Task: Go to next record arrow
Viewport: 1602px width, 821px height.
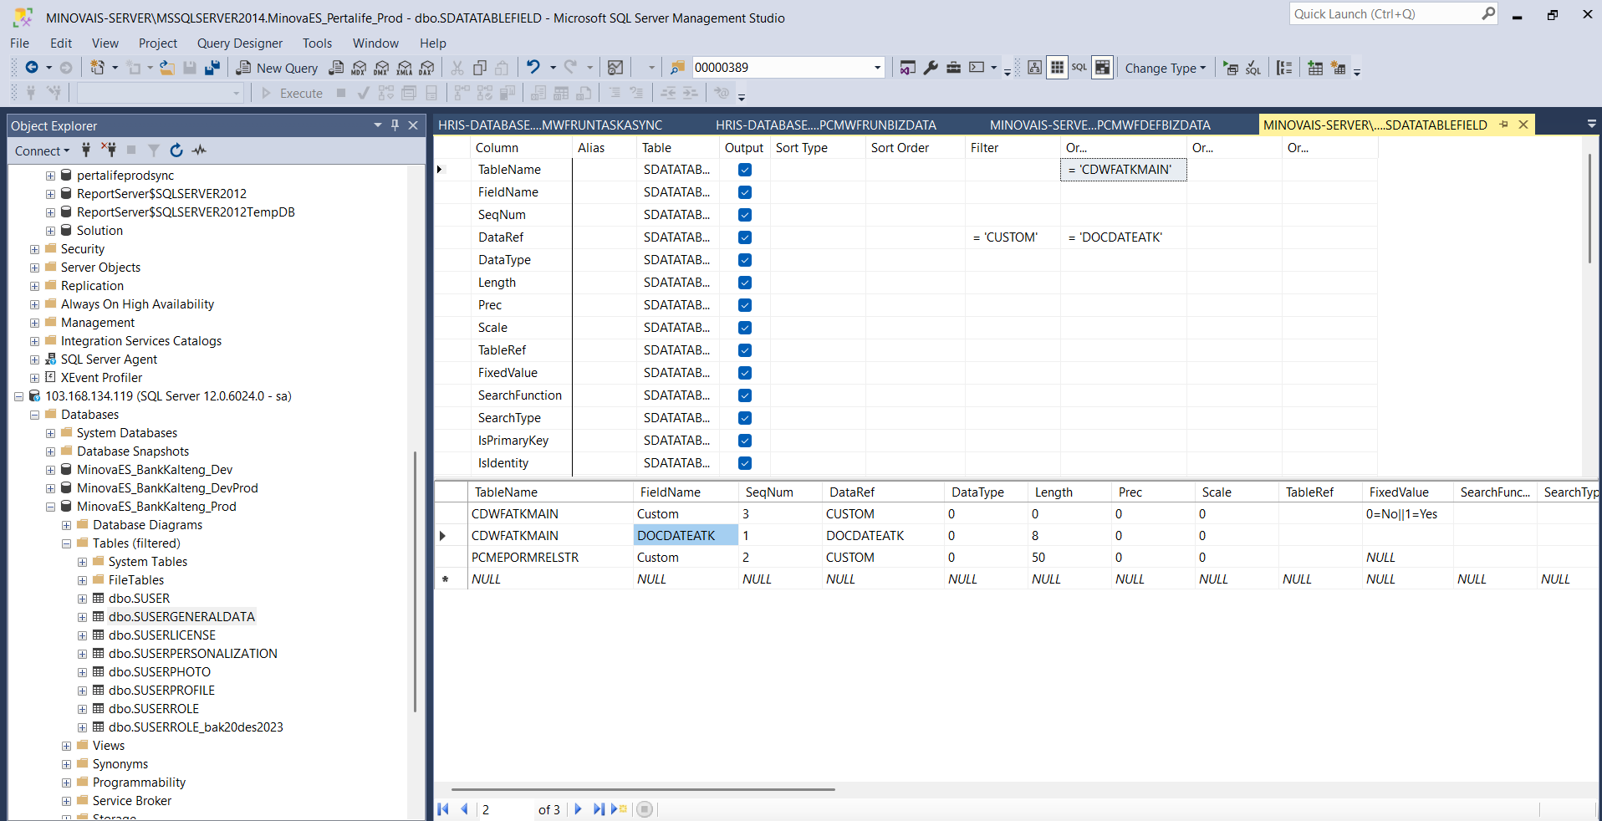Action: (578, 809)
